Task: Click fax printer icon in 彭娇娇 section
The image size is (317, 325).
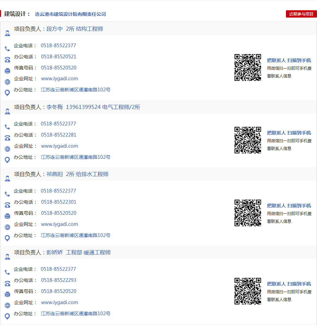Action: tap(7, 294)
